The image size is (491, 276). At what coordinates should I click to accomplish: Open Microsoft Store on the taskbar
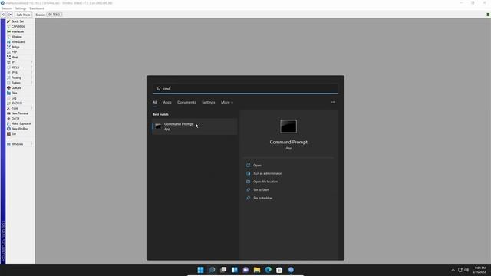tap(279, 270)
